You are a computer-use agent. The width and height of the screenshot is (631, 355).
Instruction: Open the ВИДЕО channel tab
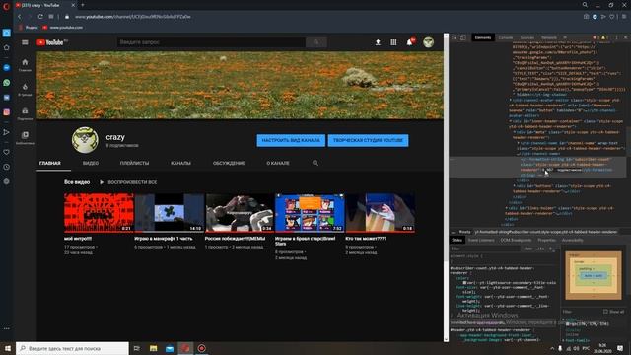tap(91, 163)
